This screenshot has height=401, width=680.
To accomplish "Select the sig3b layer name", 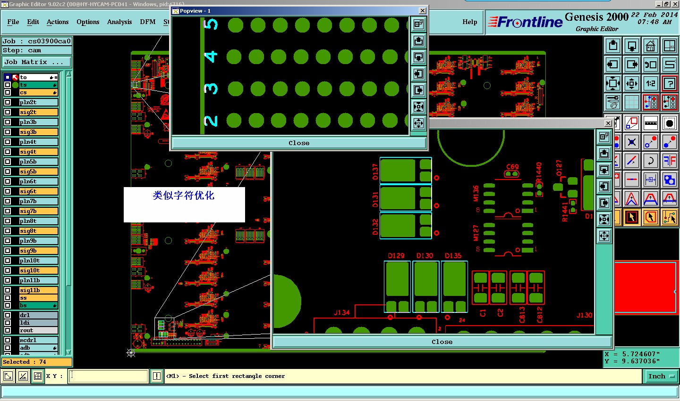I will (x=39, y=132).
